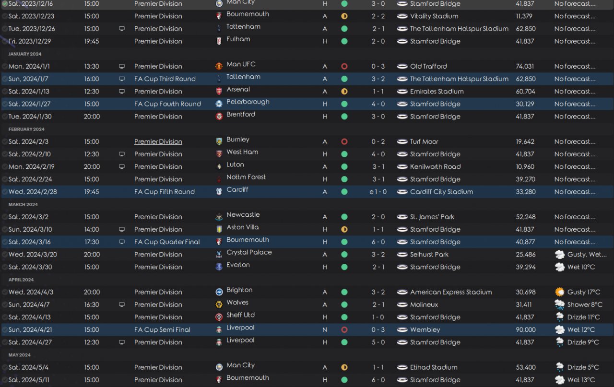
Task: Click the checkmark beside Sun, 2024/4/21 fixture
Action: click(5, 329)
